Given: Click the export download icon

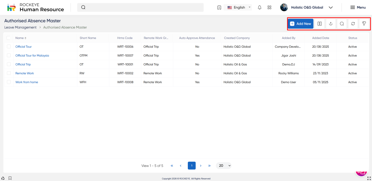Looking at the screenshot, I should [x=331, y=24].
